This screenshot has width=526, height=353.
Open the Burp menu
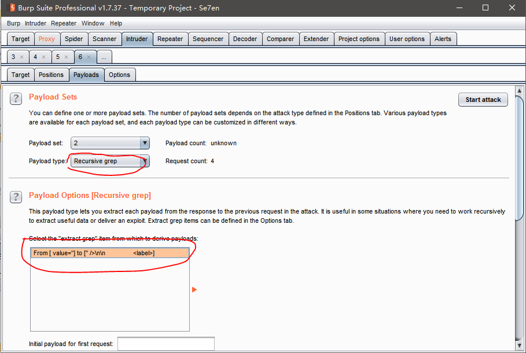click(x=13, y=24)
